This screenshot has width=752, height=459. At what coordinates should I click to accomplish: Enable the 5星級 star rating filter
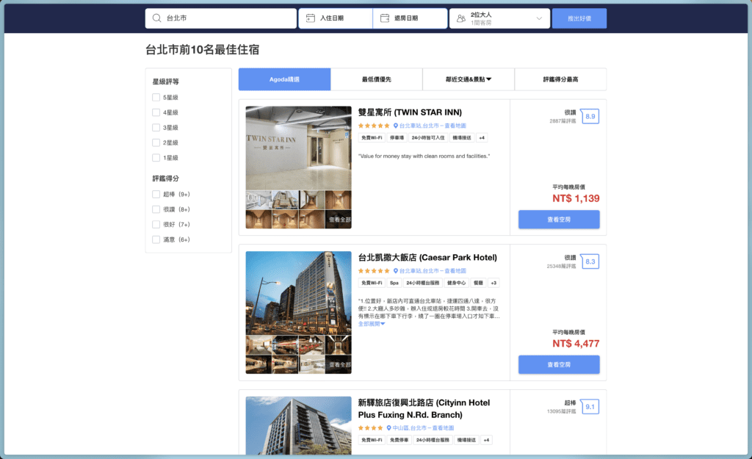pos(156,97)
